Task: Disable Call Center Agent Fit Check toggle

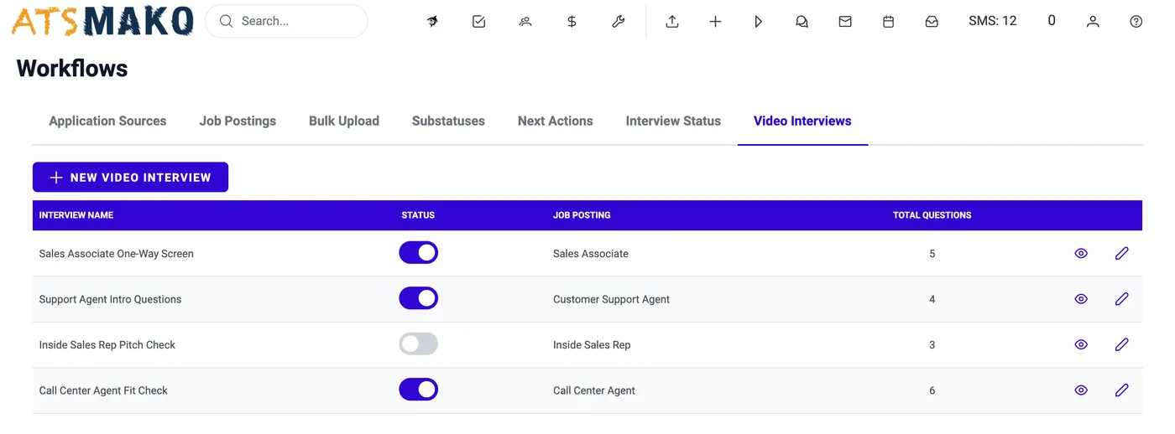Action: [x=418, y=390]
